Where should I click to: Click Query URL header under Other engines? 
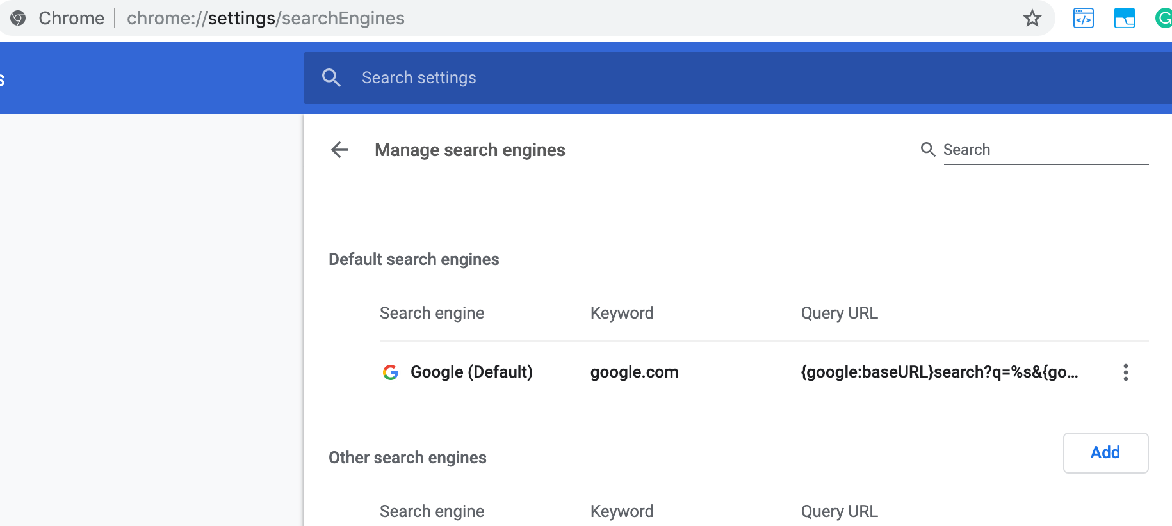point(839,511)
